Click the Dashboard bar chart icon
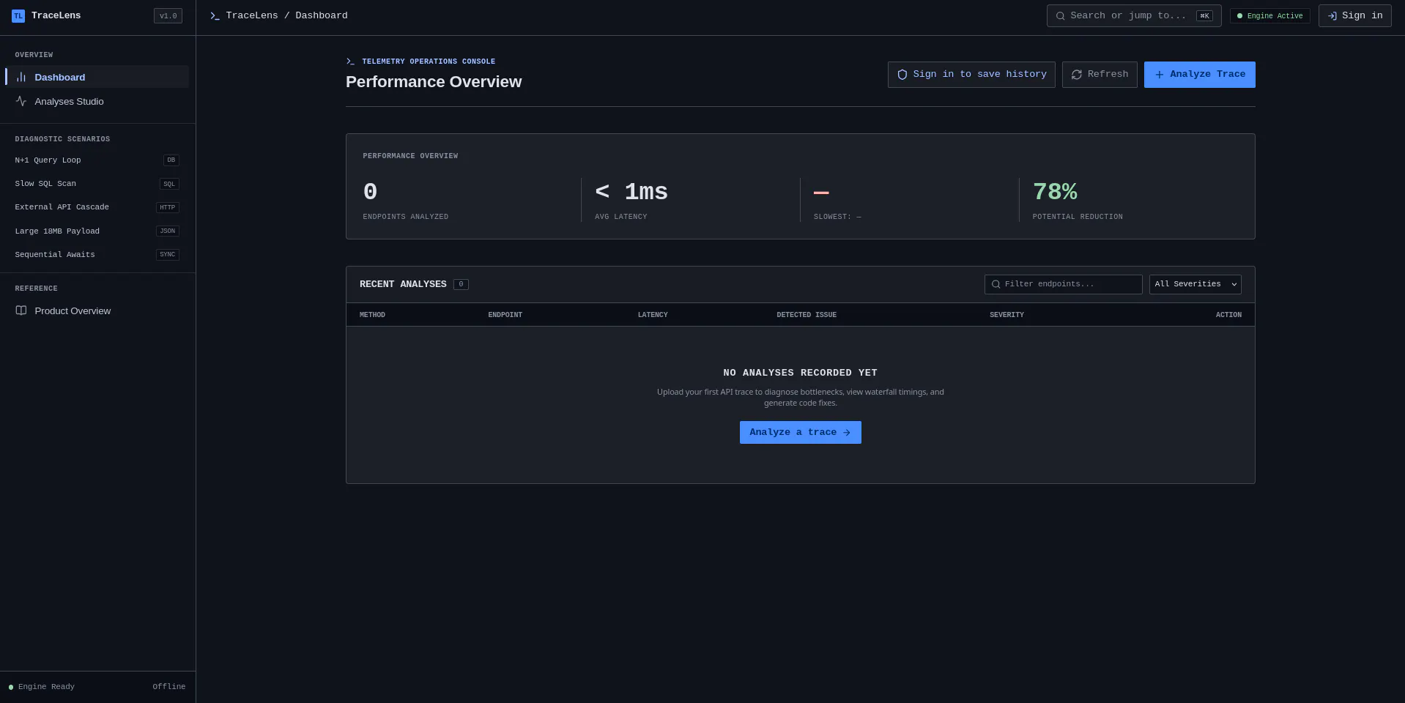The width and height of the screenshot is (1405, 703). tap(21, 77)
